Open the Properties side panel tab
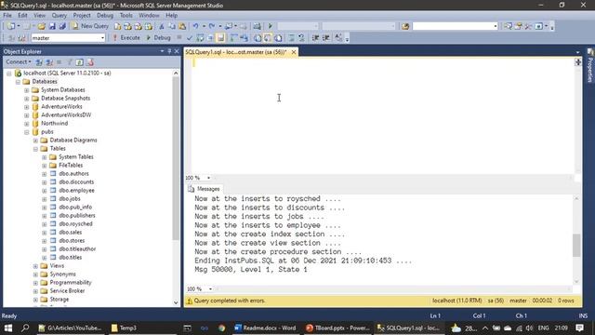595x335 pixels. (590, 66)
